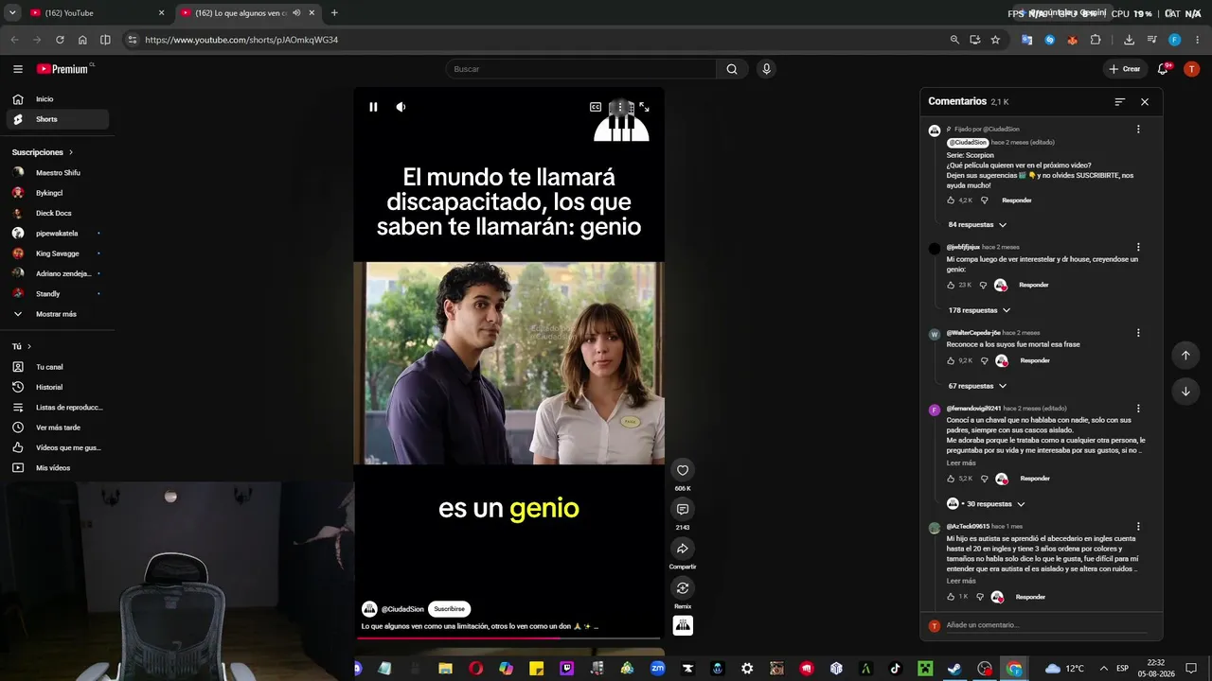The image size is (1212, 681).
Task: Open the comments button showing 2143
Action: [683, 510]
